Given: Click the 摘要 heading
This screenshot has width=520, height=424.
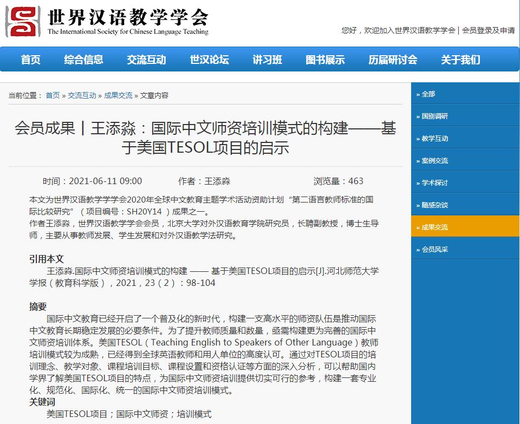Looking at the screenshot, I should (x=38, y=306).
